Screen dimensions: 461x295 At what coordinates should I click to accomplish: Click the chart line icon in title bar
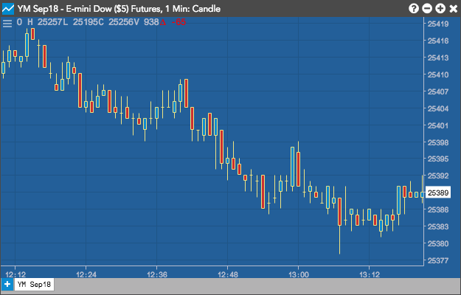(8, 9)
